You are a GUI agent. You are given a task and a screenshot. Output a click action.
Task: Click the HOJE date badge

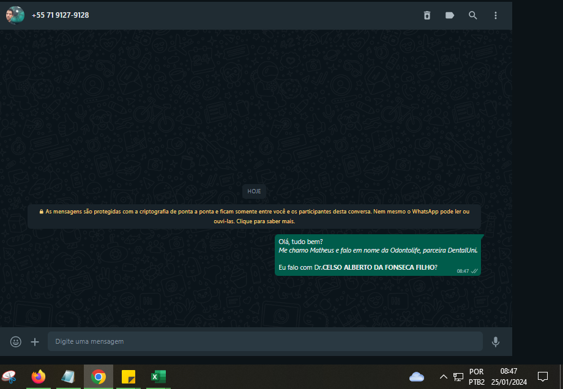[x=254, y=191]
